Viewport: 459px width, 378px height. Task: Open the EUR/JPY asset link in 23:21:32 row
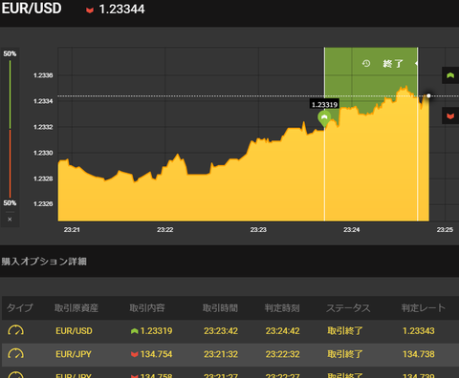(74, 354)
